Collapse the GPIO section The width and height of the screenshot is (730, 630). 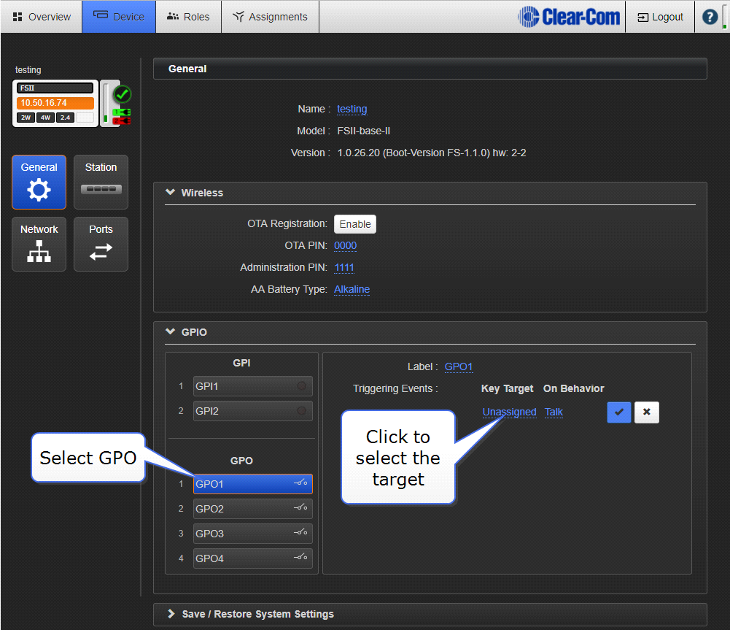coord(171,331)
